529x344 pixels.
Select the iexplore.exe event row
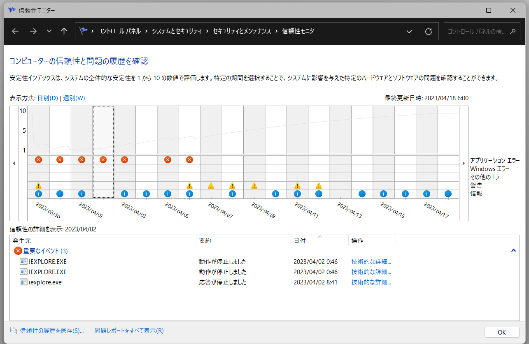pyautogui.click(x=206, y=282)
